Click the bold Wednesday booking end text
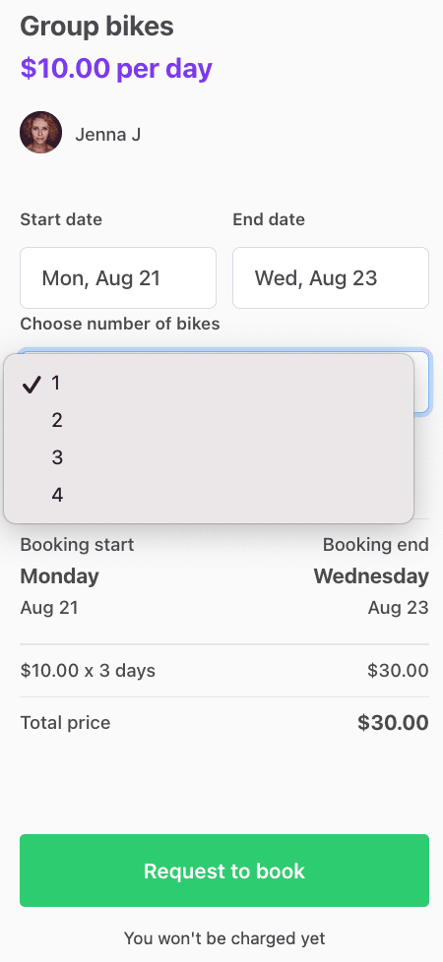443x962 pixels. pos(371,576)
